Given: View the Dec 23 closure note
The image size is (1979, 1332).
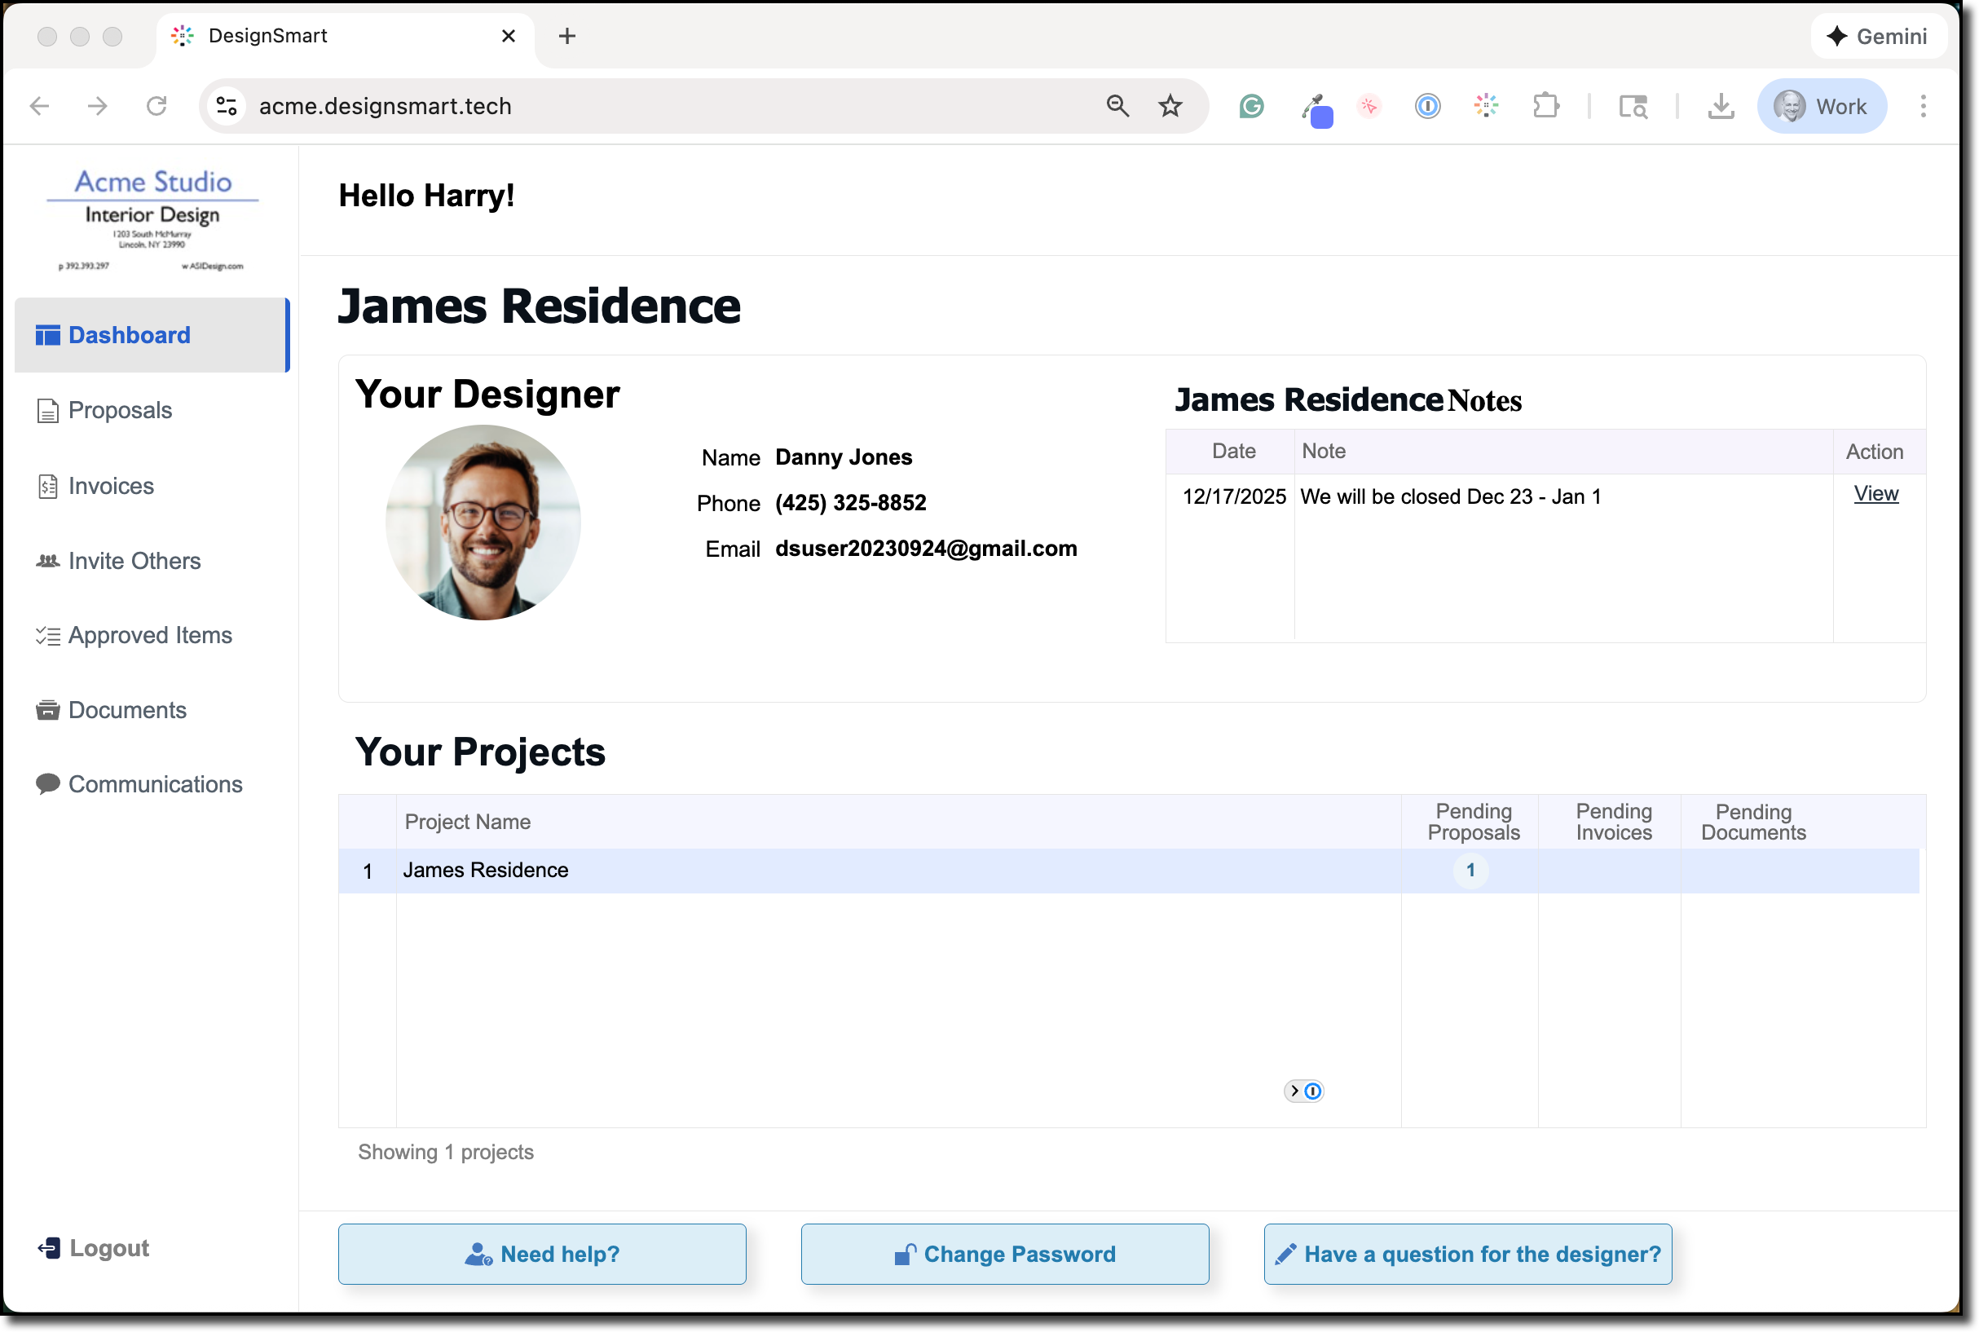Looking at the screenshot, I should [x=1875, y=494].
